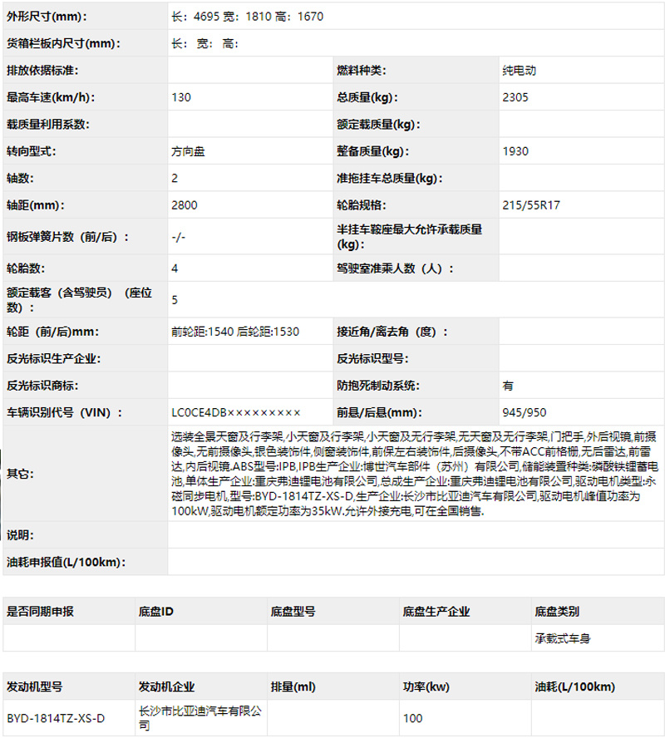Click the max speed value 130

[x=181, y=97]
